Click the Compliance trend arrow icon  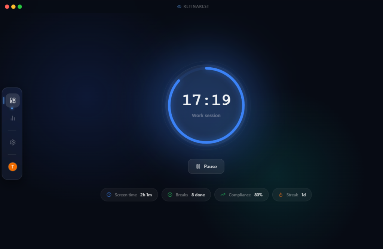click(x=223, y=195)
